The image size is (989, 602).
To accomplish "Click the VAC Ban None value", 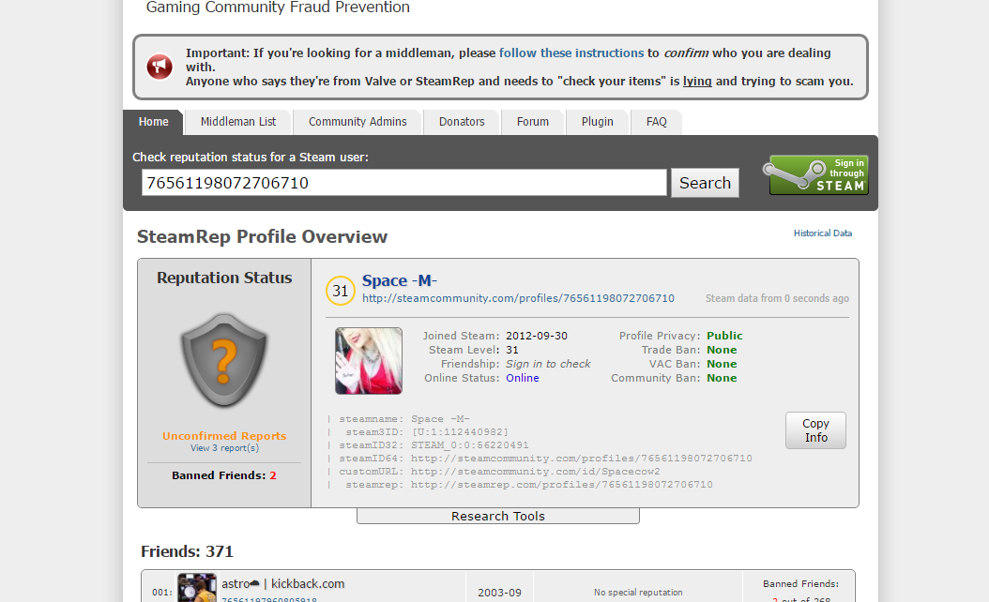I will click(722, 364).
